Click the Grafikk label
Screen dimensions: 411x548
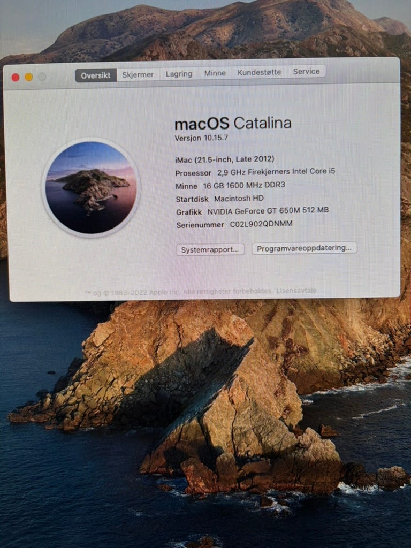[189, 212]
